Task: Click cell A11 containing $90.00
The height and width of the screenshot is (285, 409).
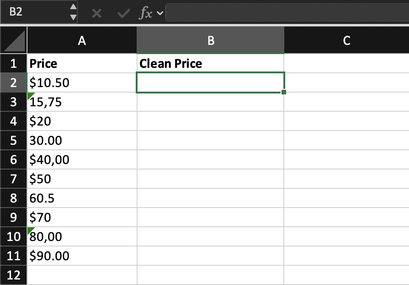Action: click(x=82, y=256)
